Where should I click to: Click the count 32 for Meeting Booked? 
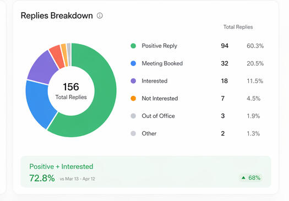[x=225, y=63]
